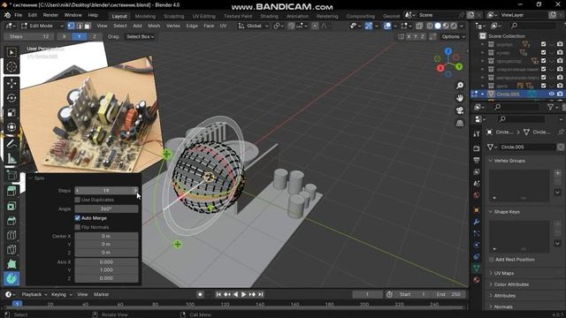The height and width of the screenshot is (318, 566).
Task: Click the Angle 360° slider field
Action: pos(106,209)
